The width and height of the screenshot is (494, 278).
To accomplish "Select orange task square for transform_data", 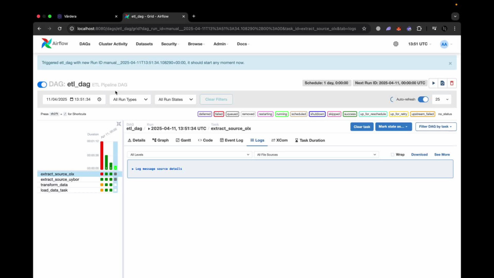I will [102, 185].
